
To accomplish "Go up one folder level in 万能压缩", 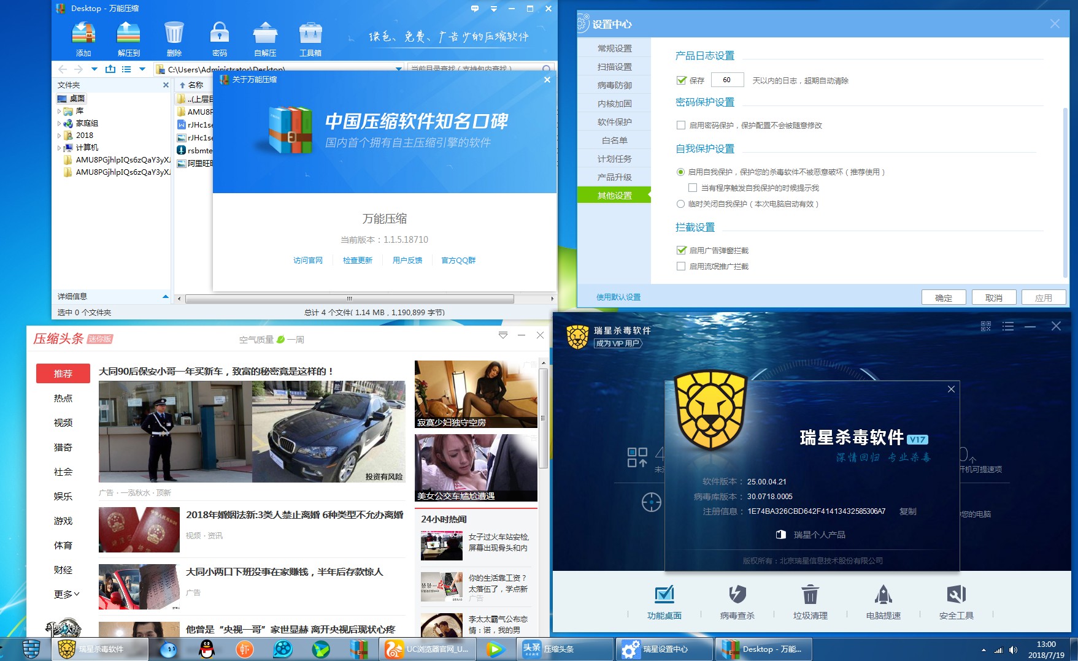I will [110, 69].
